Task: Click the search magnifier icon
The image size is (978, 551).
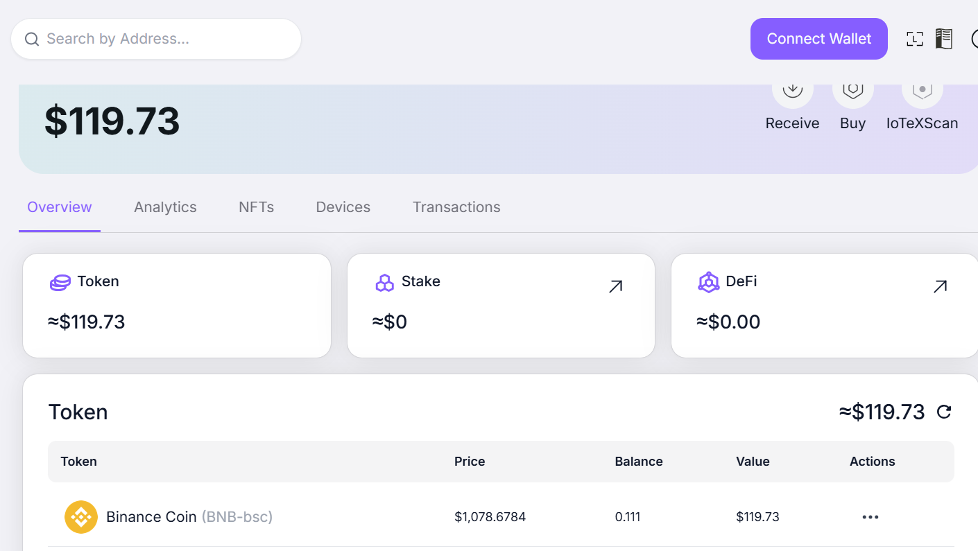Action: pos(31,39)
